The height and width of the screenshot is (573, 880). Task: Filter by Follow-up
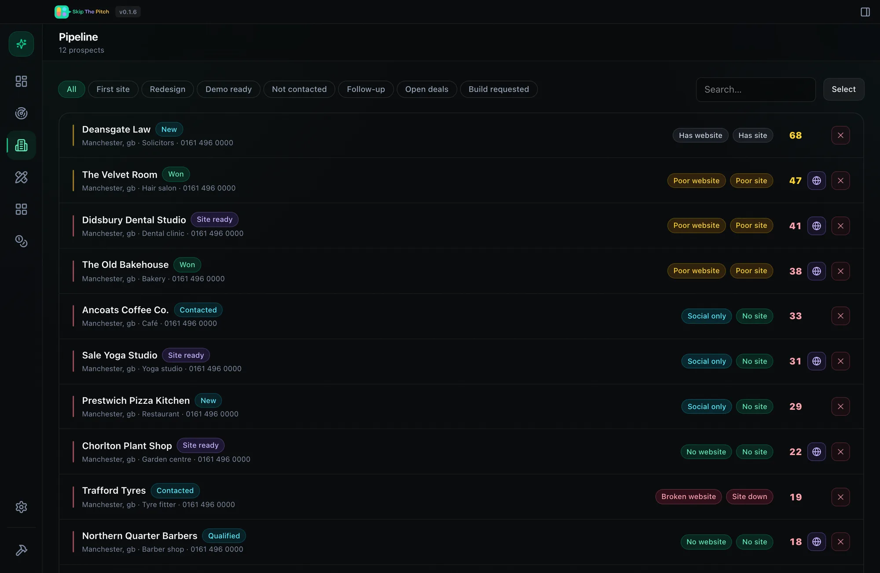click(x=366, y=89)
